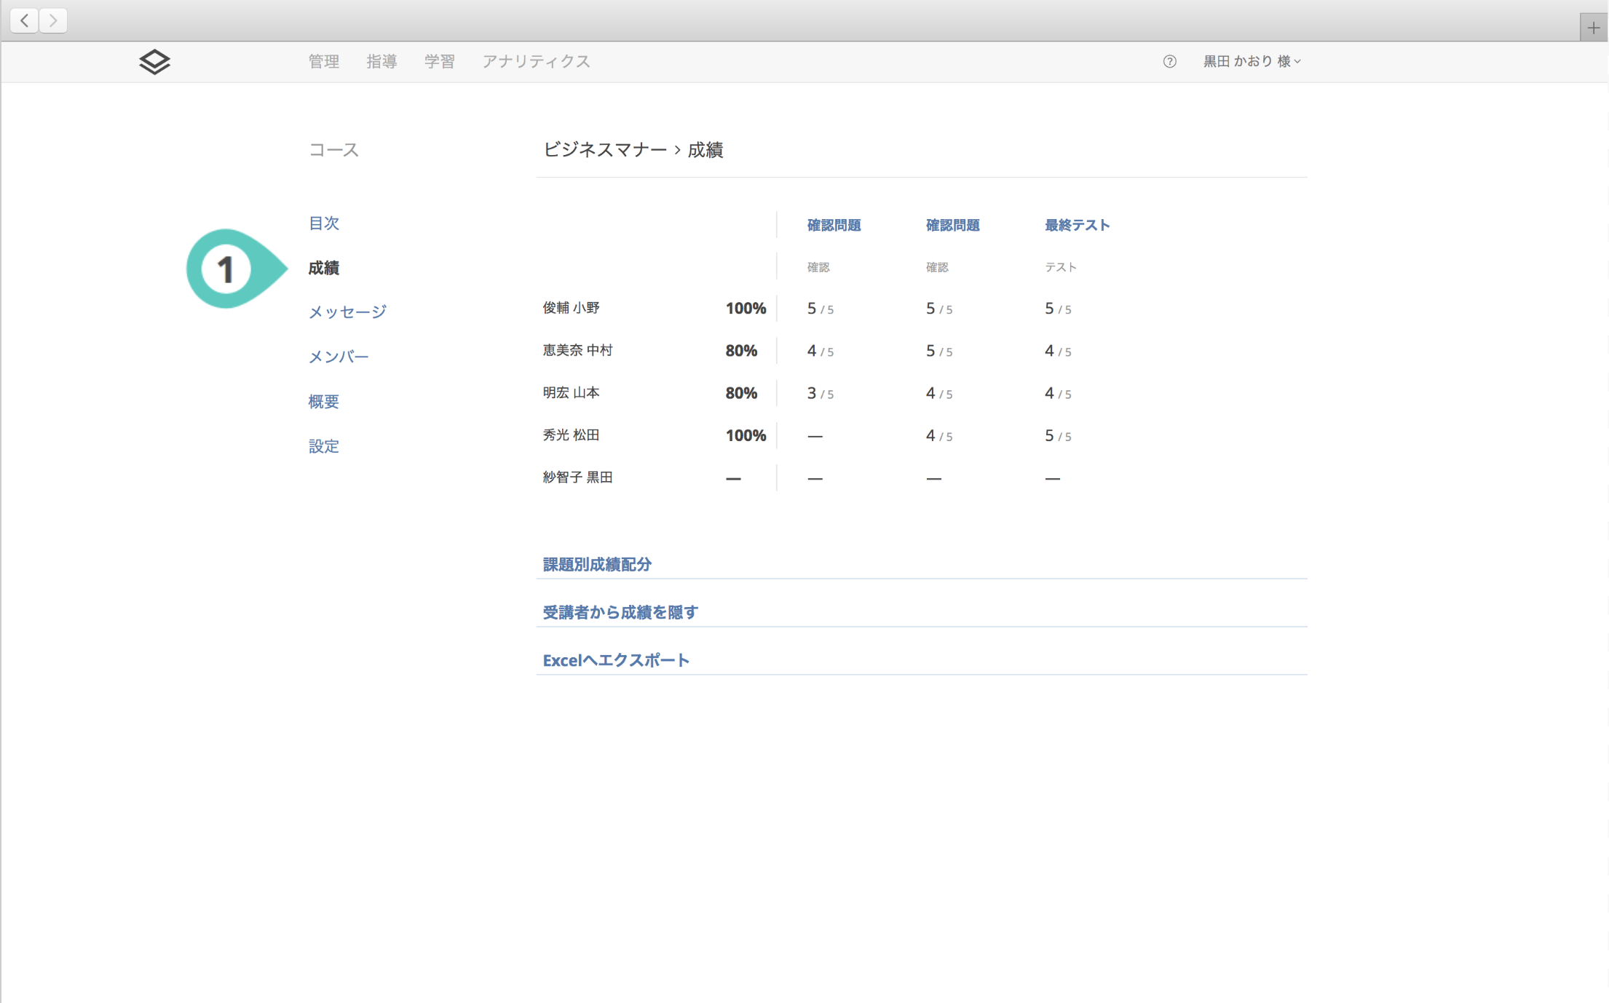The image size is (1609, 1003).
Task: Click the layered-diamond logo icon
Action: [154, 62]
